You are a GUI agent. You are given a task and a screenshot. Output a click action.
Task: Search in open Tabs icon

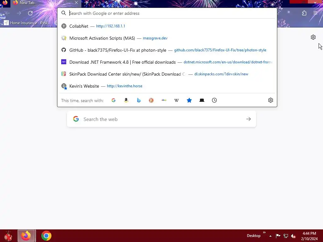[202, 100]
